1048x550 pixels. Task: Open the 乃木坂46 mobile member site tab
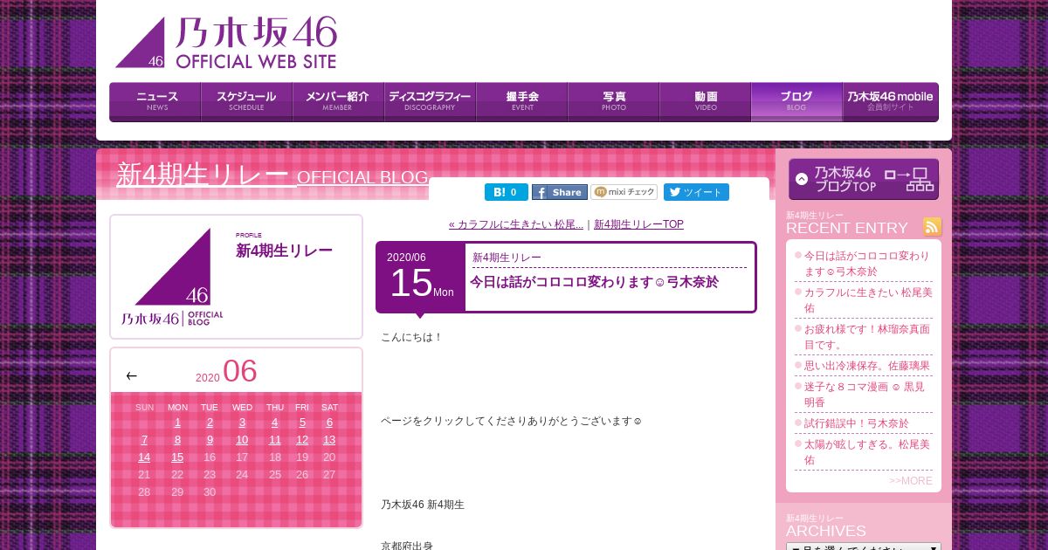890,102
